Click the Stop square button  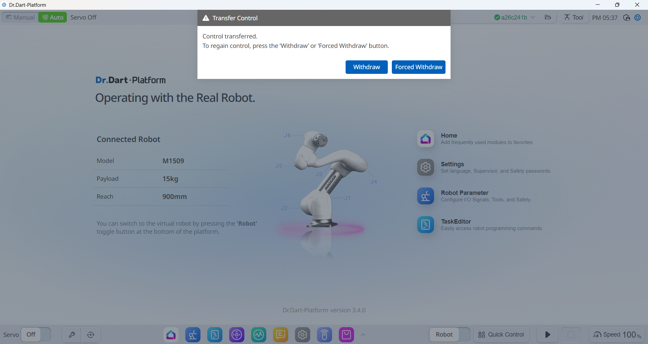click(571, 335)
